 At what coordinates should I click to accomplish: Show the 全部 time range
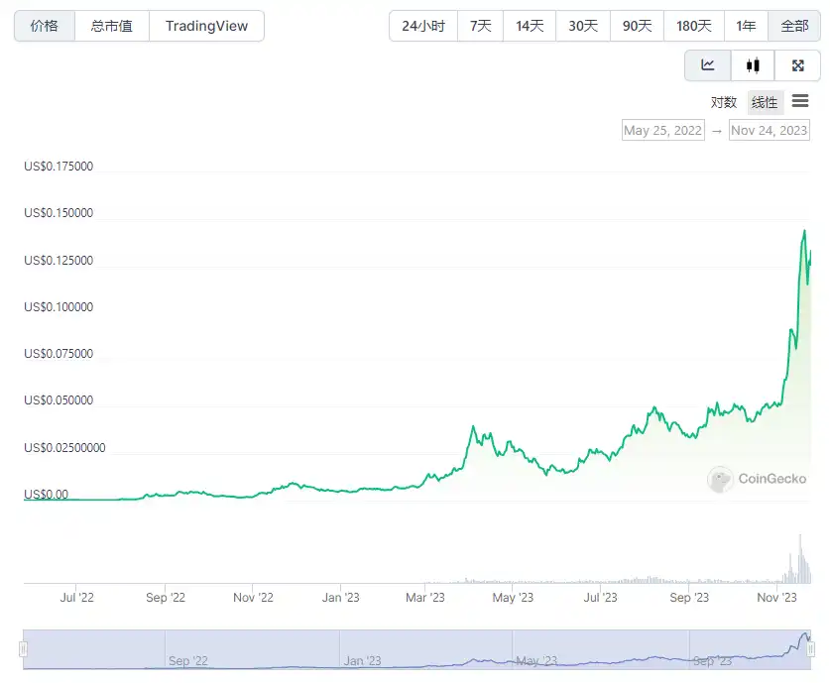coord(794,26)
